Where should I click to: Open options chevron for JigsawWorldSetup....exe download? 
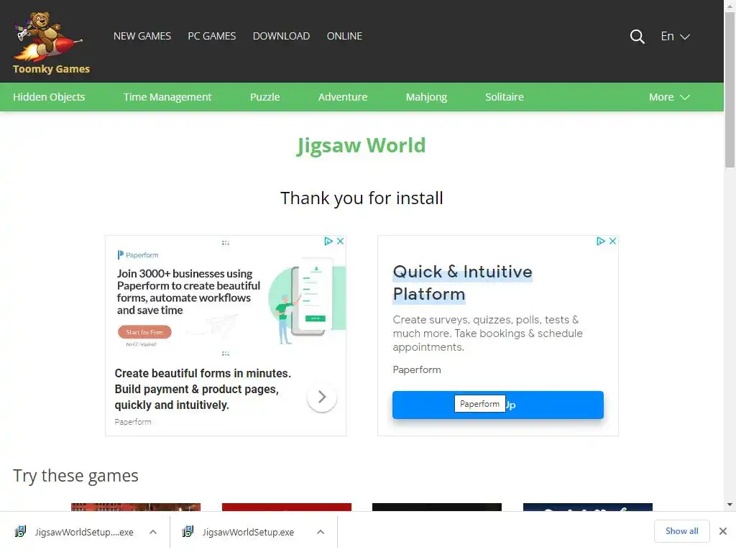[x=153, y=532]
